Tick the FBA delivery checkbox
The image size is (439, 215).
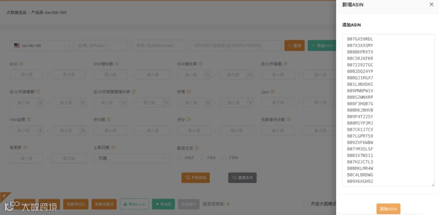pyautogui.click(x=202, y=157)
